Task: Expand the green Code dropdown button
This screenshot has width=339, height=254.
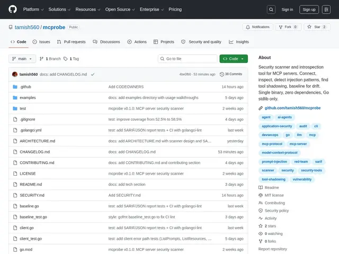Action: coord(234,59)
